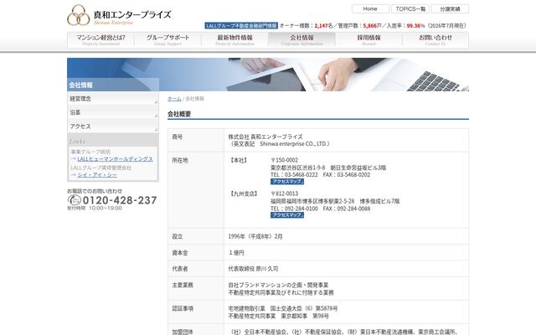Open お問い合わせ menu

[435, 40]
